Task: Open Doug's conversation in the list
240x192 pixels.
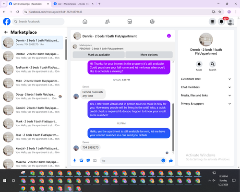Action: 32,96
